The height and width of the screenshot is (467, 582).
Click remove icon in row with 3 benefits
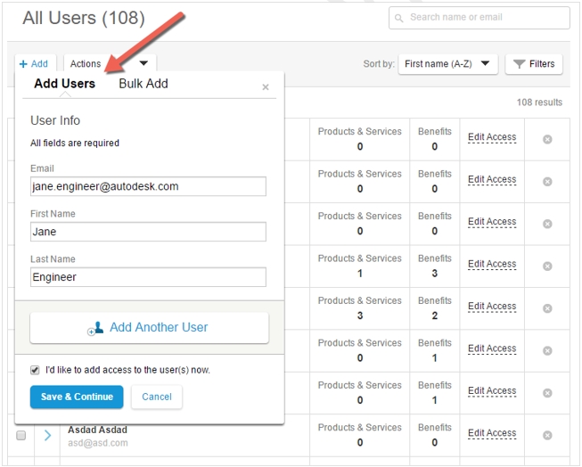point(547,266)
